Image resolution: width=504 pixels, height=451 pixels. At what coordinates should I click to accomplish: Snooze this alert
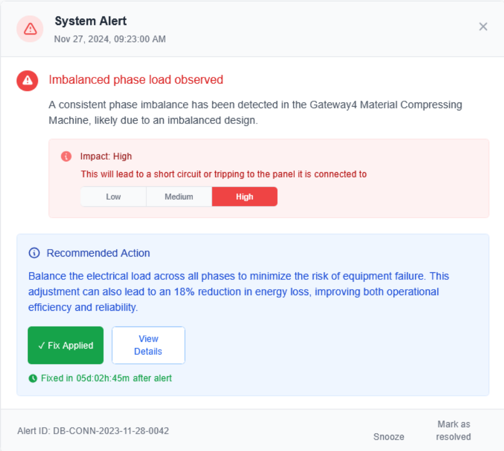pyautogui.click(x=389, y=436)
